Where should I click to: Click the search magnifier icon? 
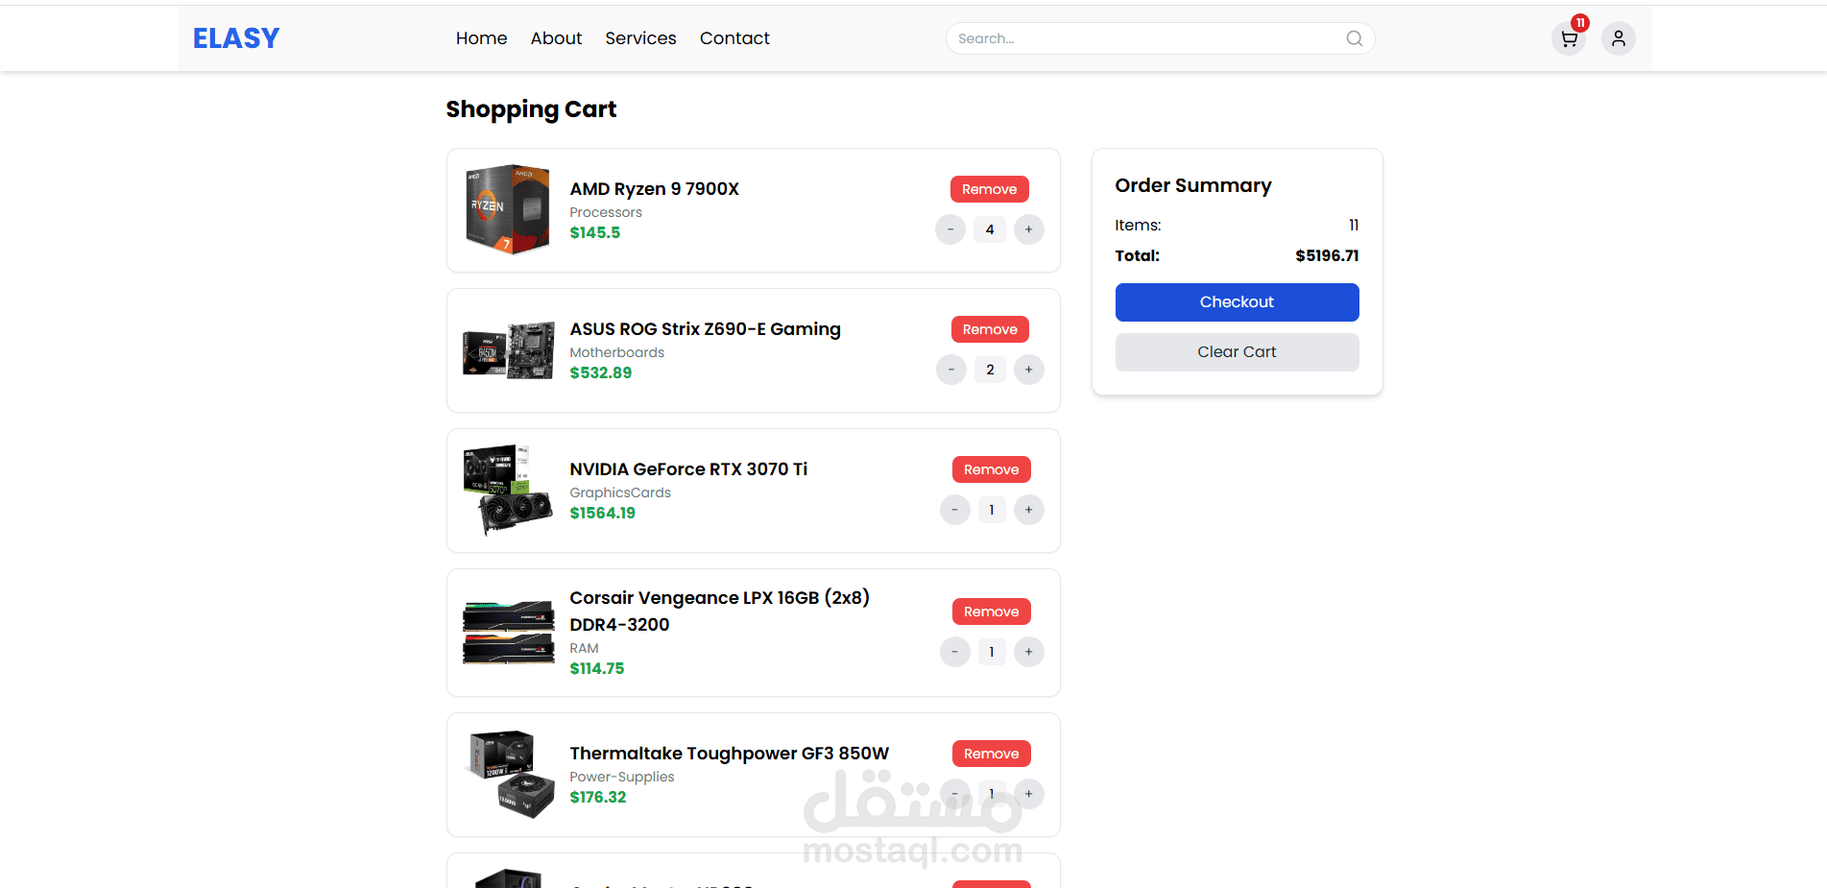click(1355, 38)
